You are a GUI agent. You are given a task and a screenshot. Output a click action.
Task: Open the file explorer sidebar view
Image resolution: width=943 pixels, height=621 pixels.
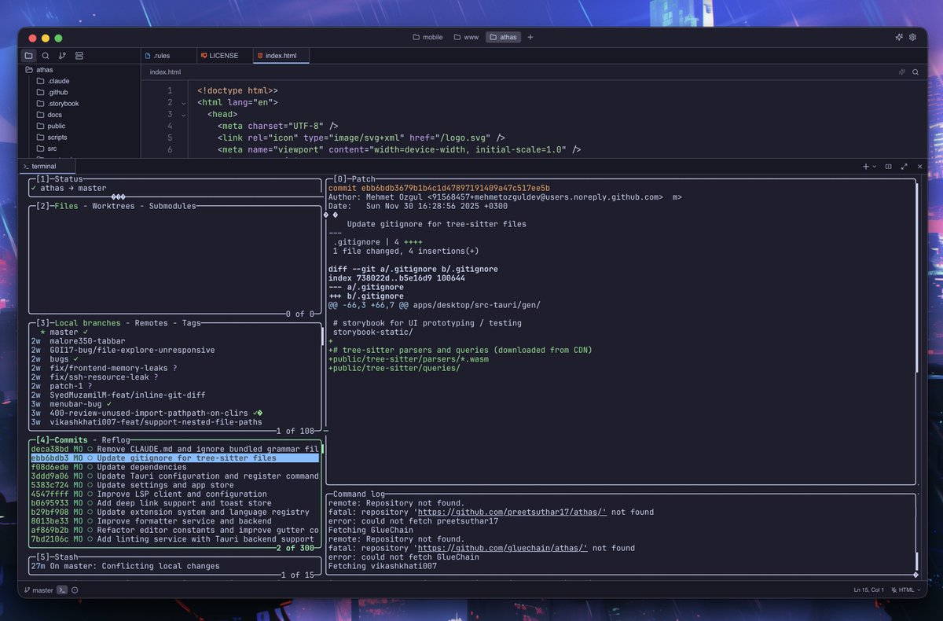click(x=28, y=56)
